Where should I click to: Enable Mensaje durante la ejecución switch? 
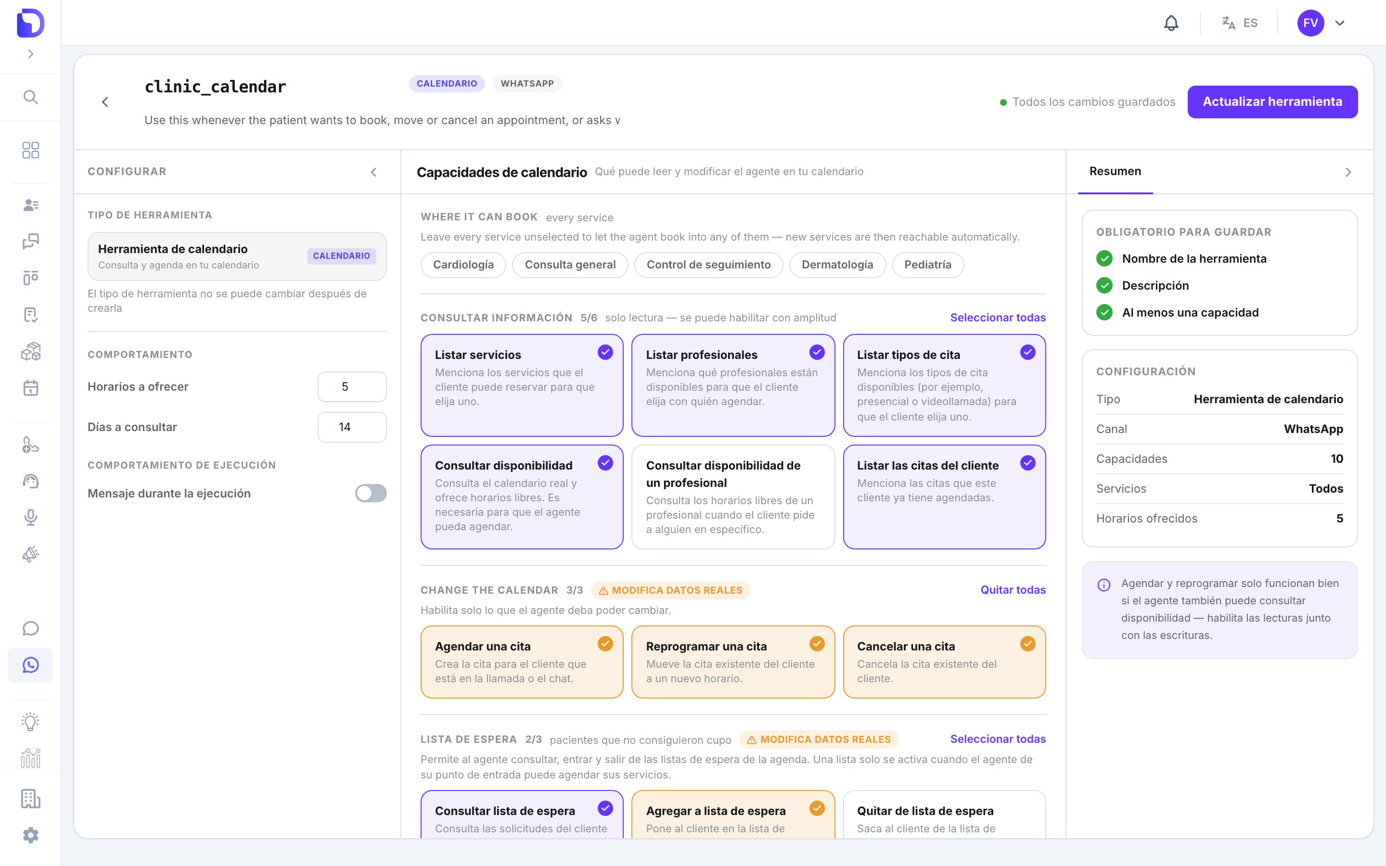371,493
